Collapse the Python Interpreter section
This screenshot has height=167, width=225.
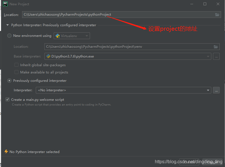click(x=8, y=25)
